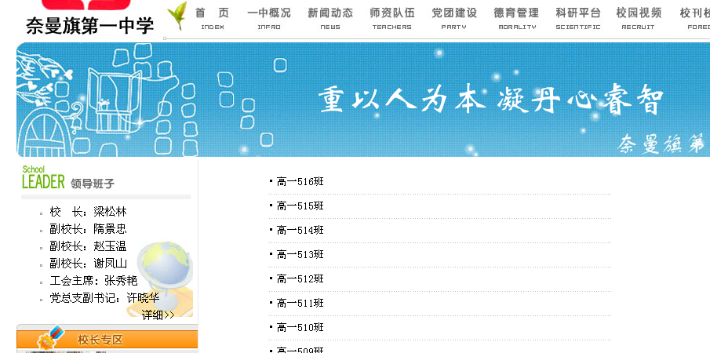Select 工会主席 张秀艳 entry

click(93, 281)
